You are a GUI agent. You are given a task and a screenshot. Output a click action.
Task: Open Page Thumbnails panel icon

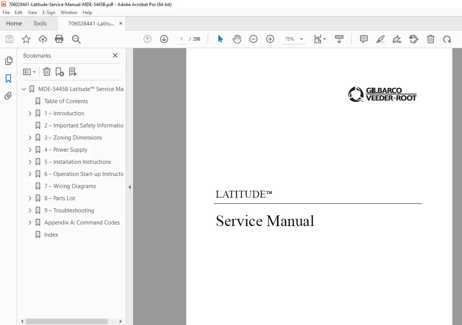coord(8,61)
